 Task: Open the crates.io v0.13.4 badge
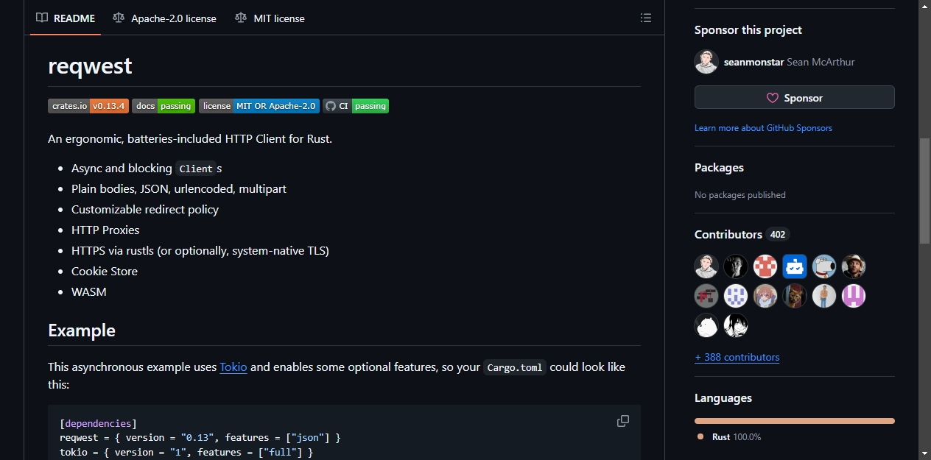point(88,106)
